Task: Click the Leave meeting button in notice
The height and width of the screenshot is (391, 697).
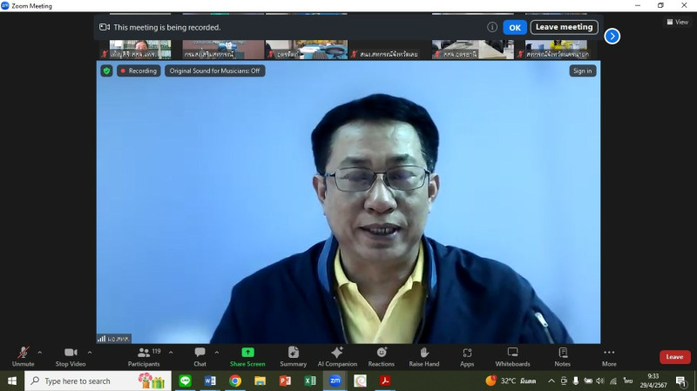Action: tap(564, 27)
